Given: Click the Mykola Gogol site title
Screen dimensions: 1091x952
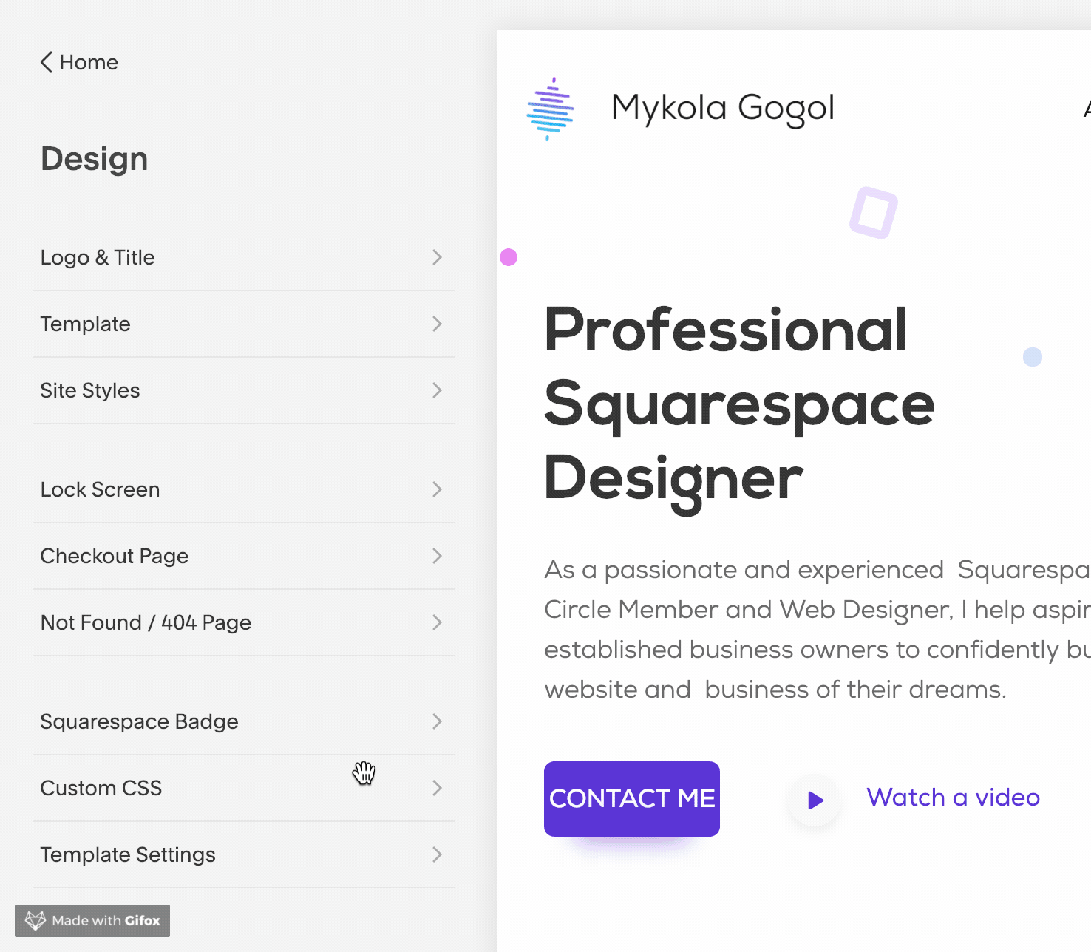Looking at the screenshot, I should click(x=723, y=109).
